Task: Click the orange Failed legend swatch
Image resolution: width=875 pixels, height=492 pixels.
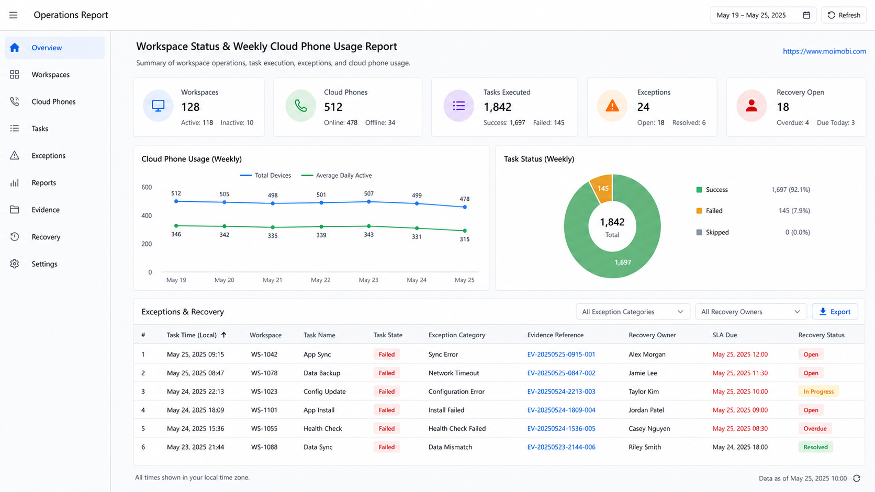Action: click(699, 211)
